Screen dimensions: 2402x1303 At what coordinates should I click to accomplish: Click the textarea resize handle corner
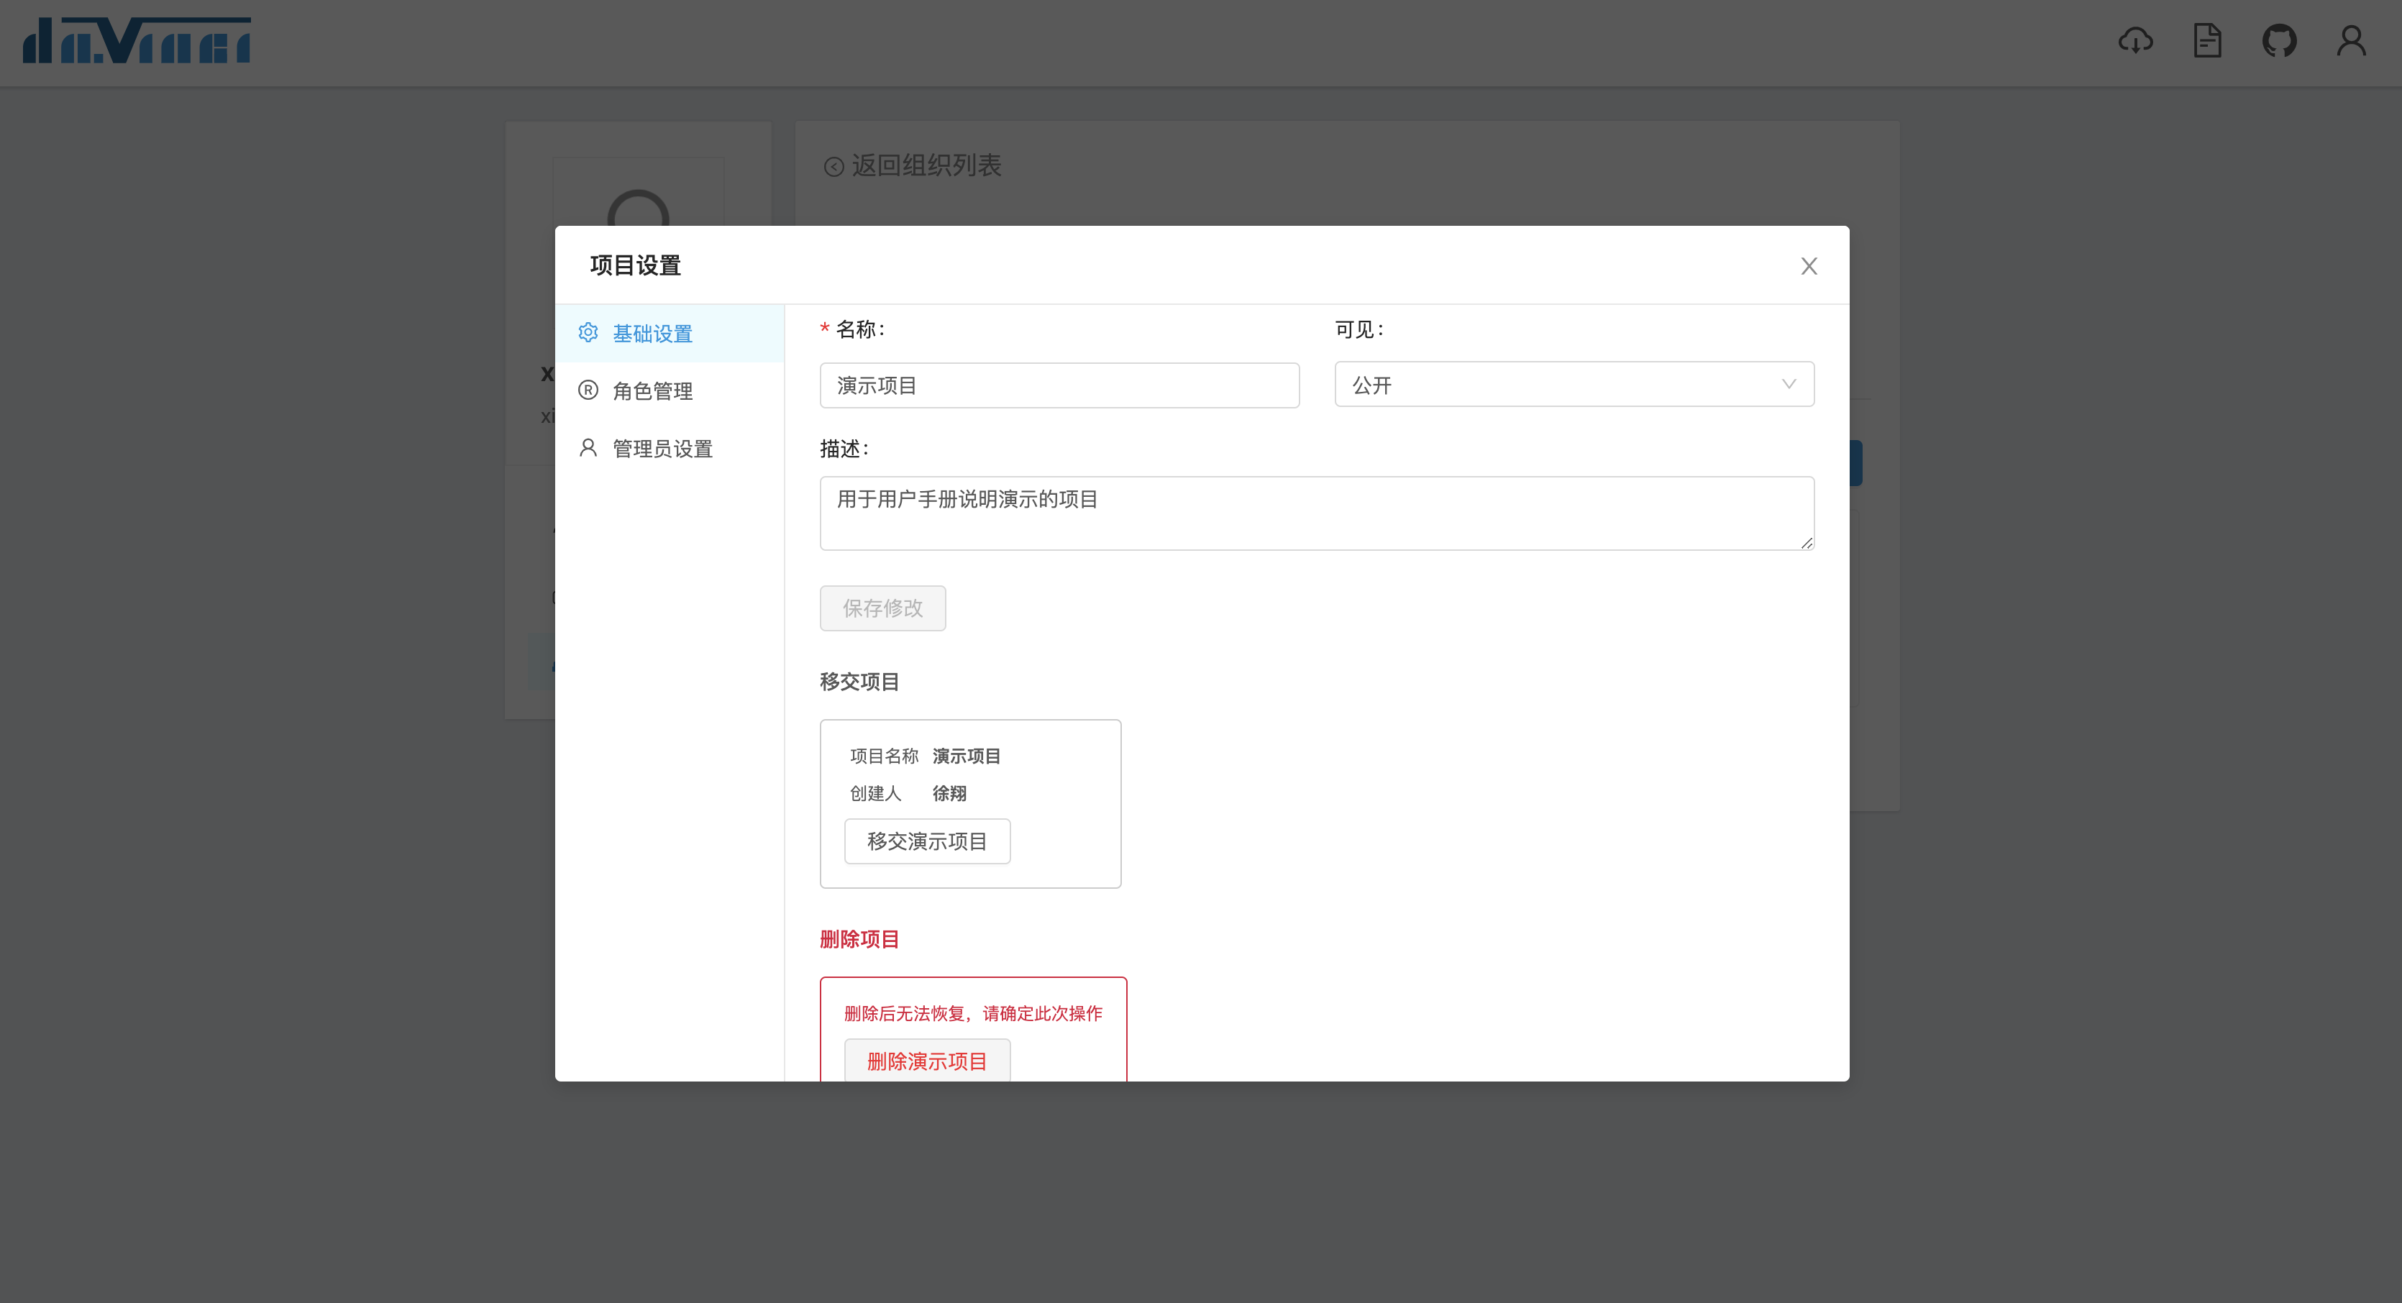(1806, 544)
